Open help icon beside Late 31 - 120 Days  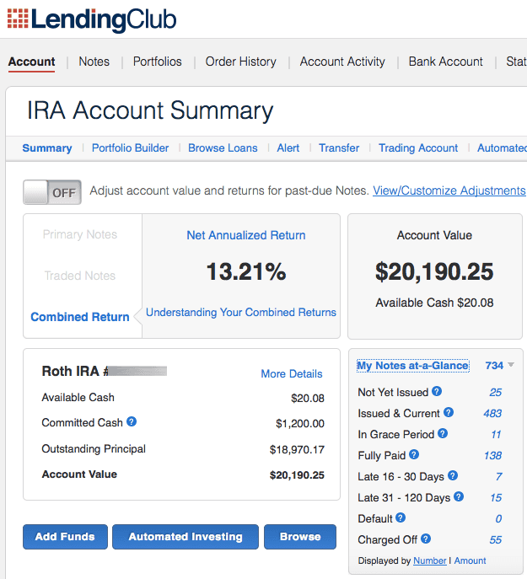[459, 496]
